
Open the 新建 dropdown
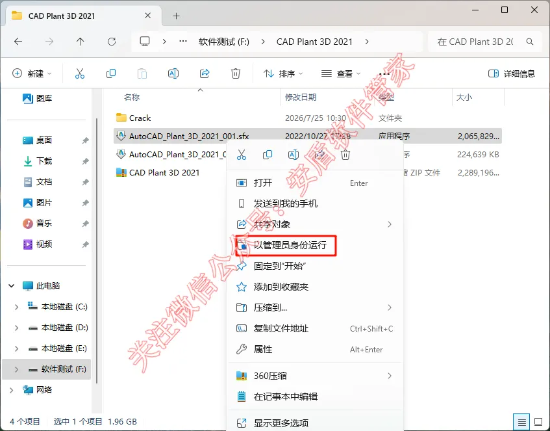pos(32,73)
